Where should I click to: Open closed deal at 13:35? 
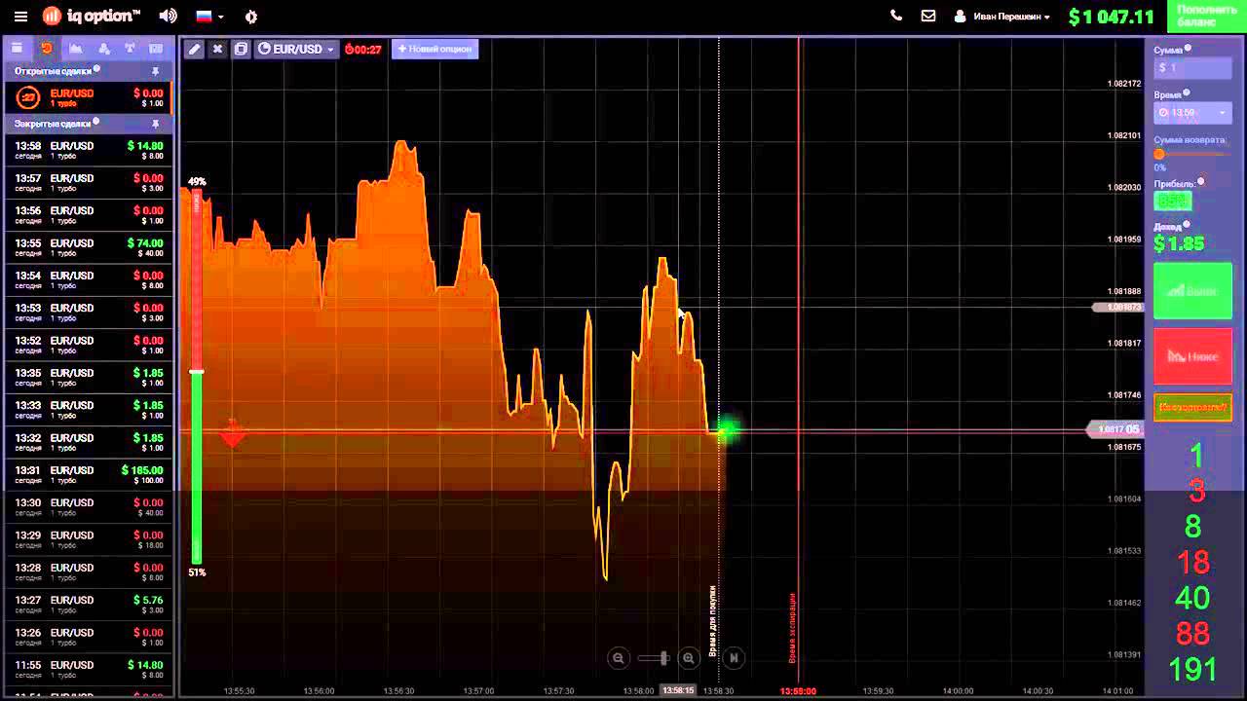pos(89,378)
